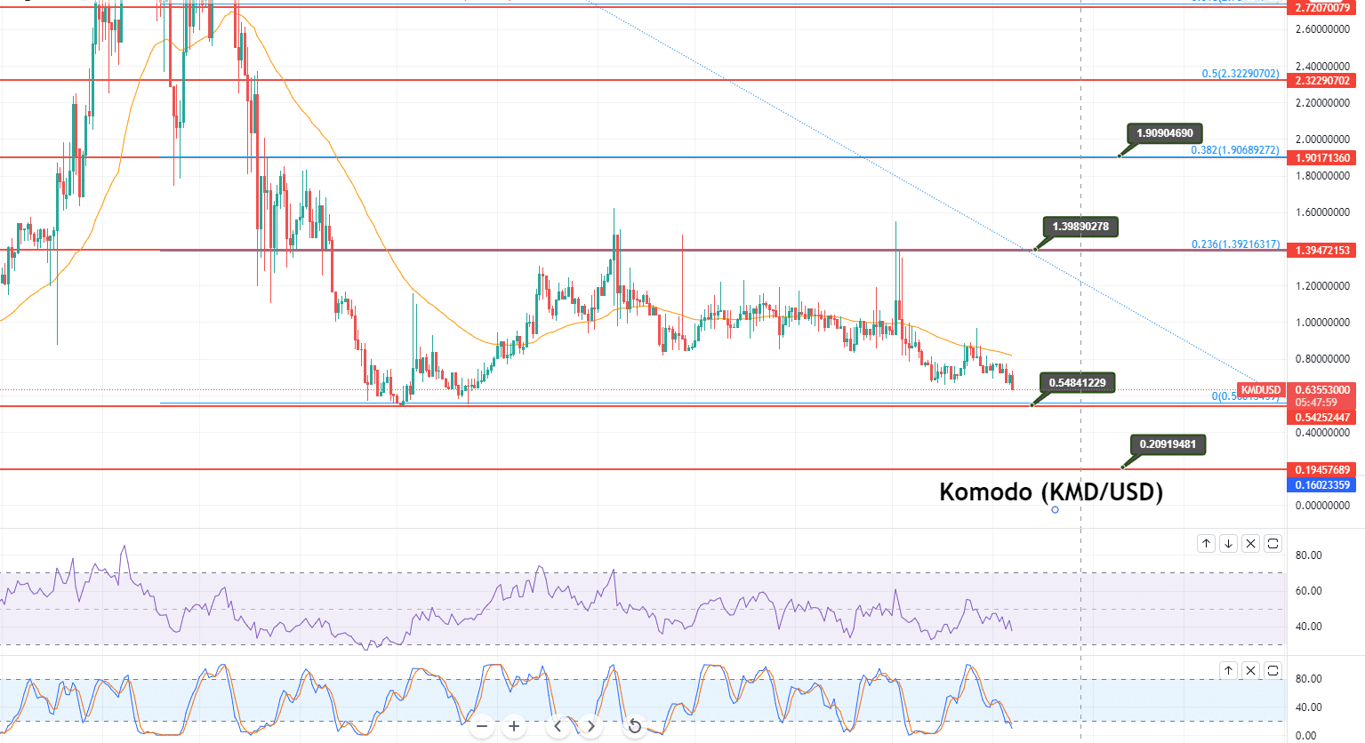Click the 1.00000000 price axis value
The height and width of the screenshot is (743, 1365).
pyautogui.click(x=1322, y=323)
